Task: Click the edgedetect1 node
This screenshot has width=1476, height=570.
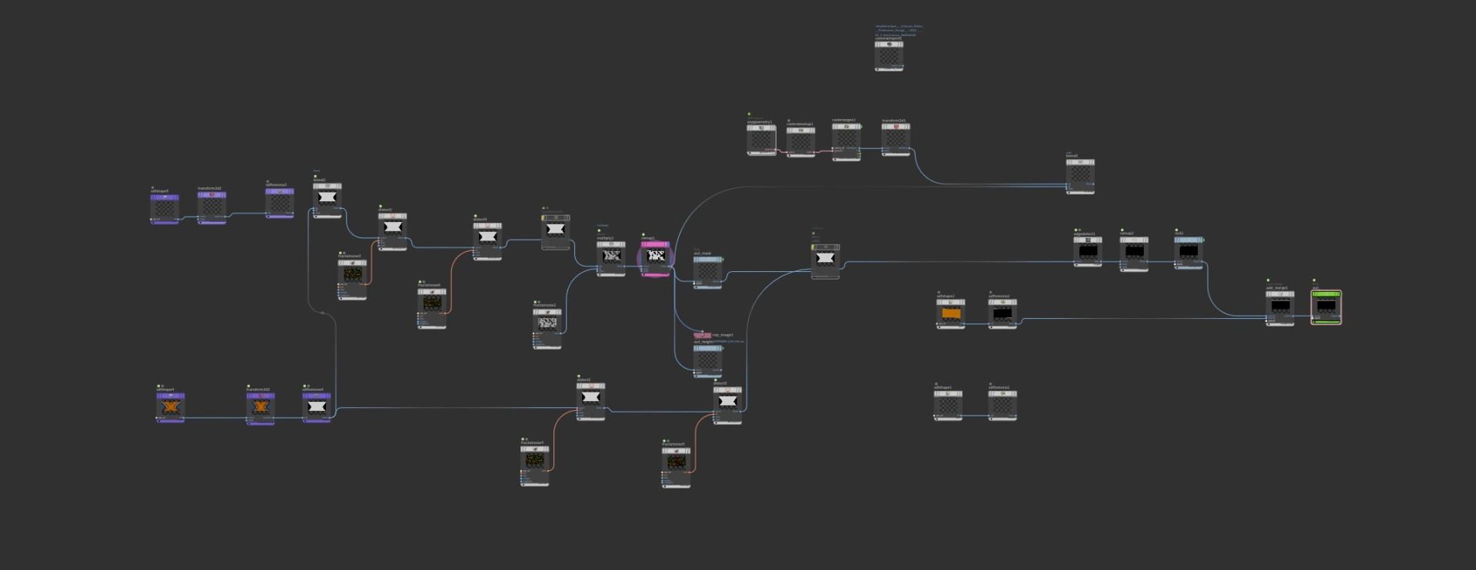Action: tap(1087, 251)
